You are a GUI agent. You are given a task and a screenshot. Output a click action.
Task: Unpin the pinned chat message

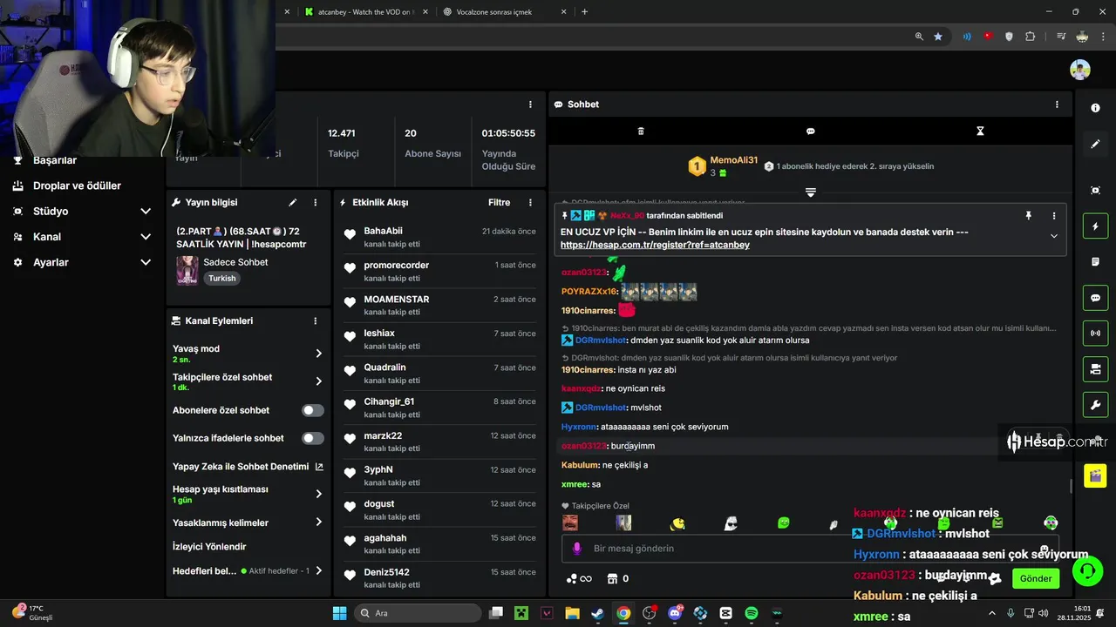[1029, 215]
